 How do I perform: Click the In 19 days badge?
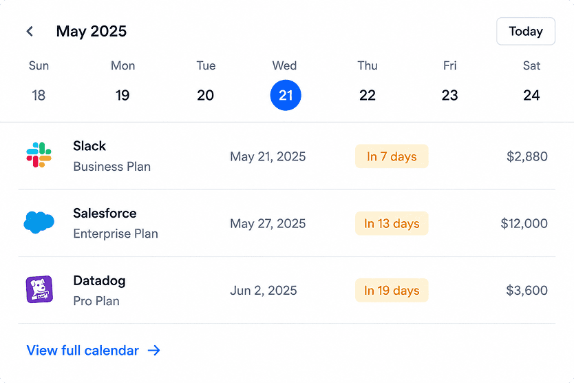[392, 290]
